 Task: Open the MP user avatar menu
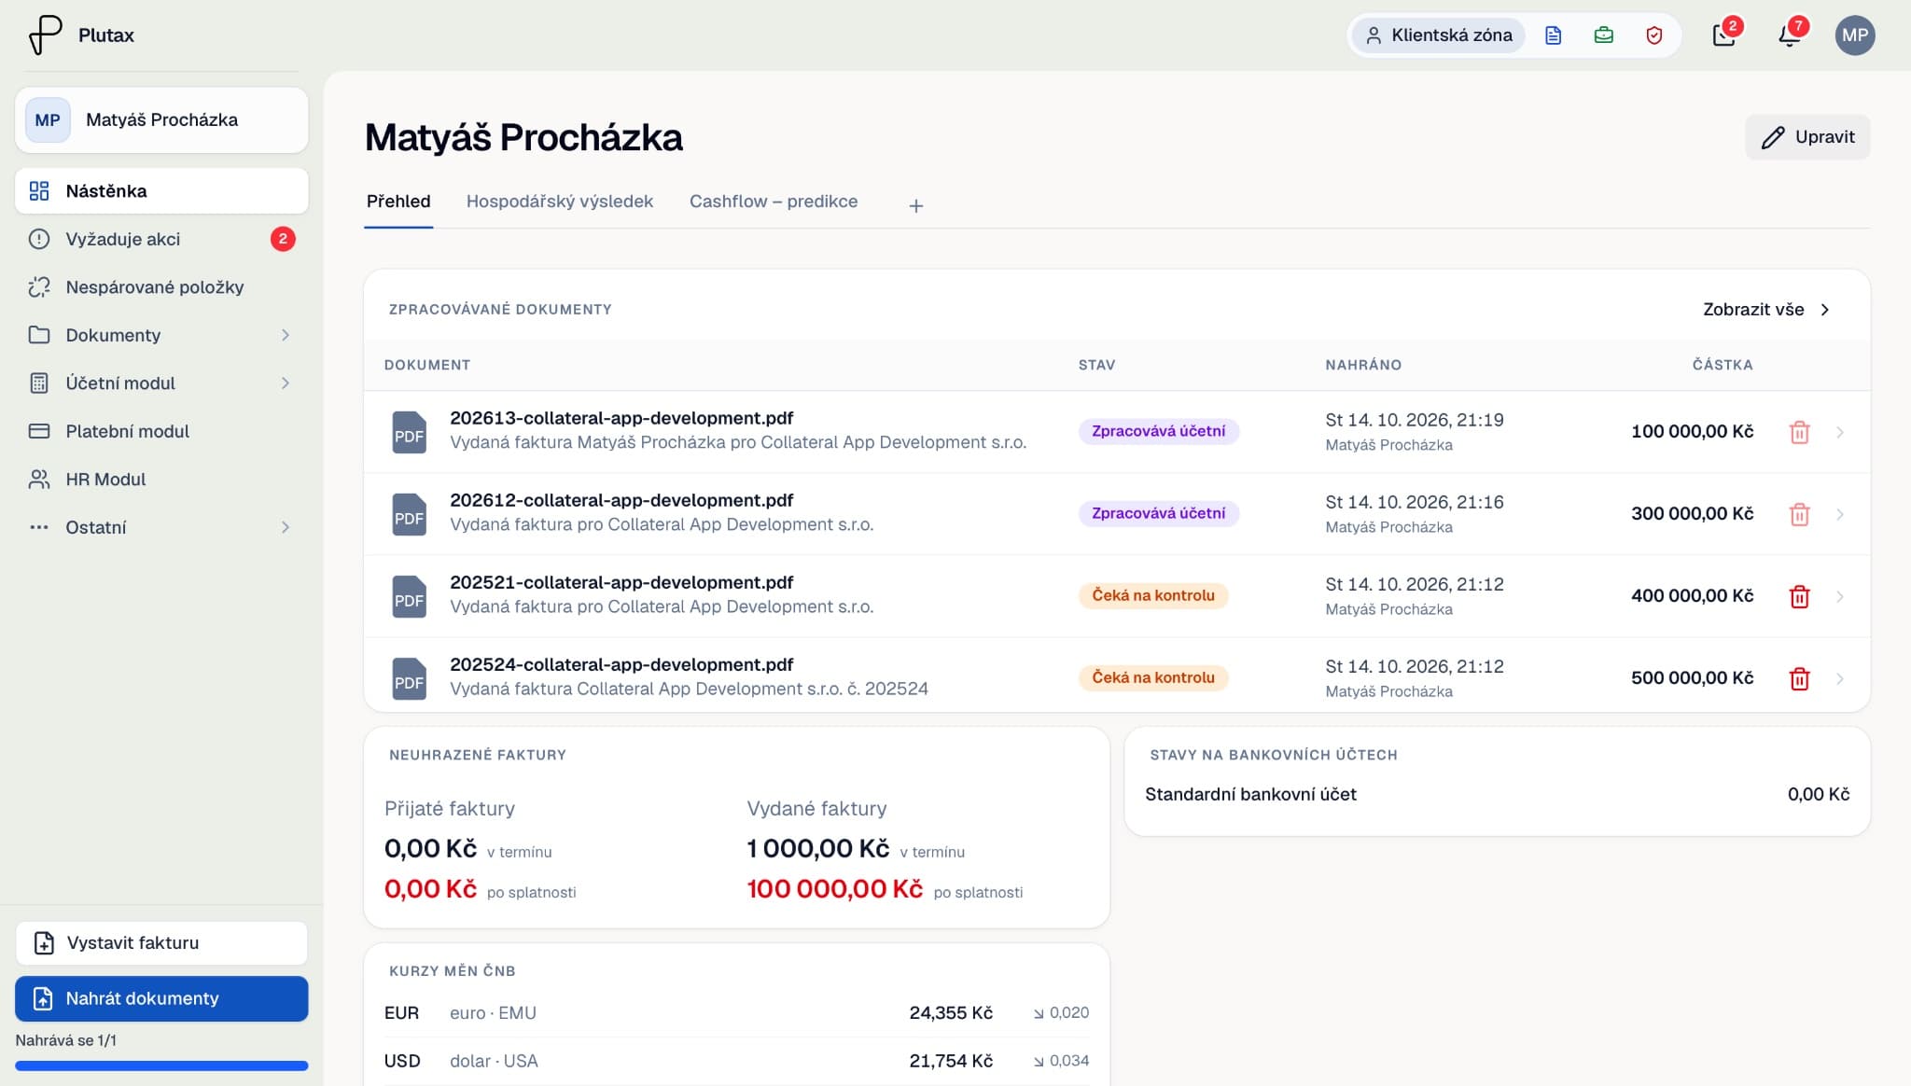pyautogui.click(x=1854, y=35)
